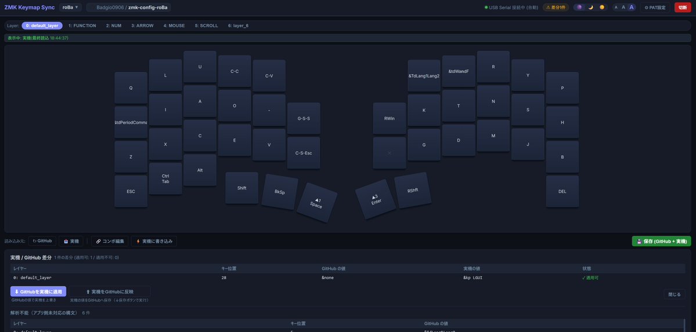Click the key position 28 cell
This screenshot has width=696, height=332.
click(x=224, y=278)
